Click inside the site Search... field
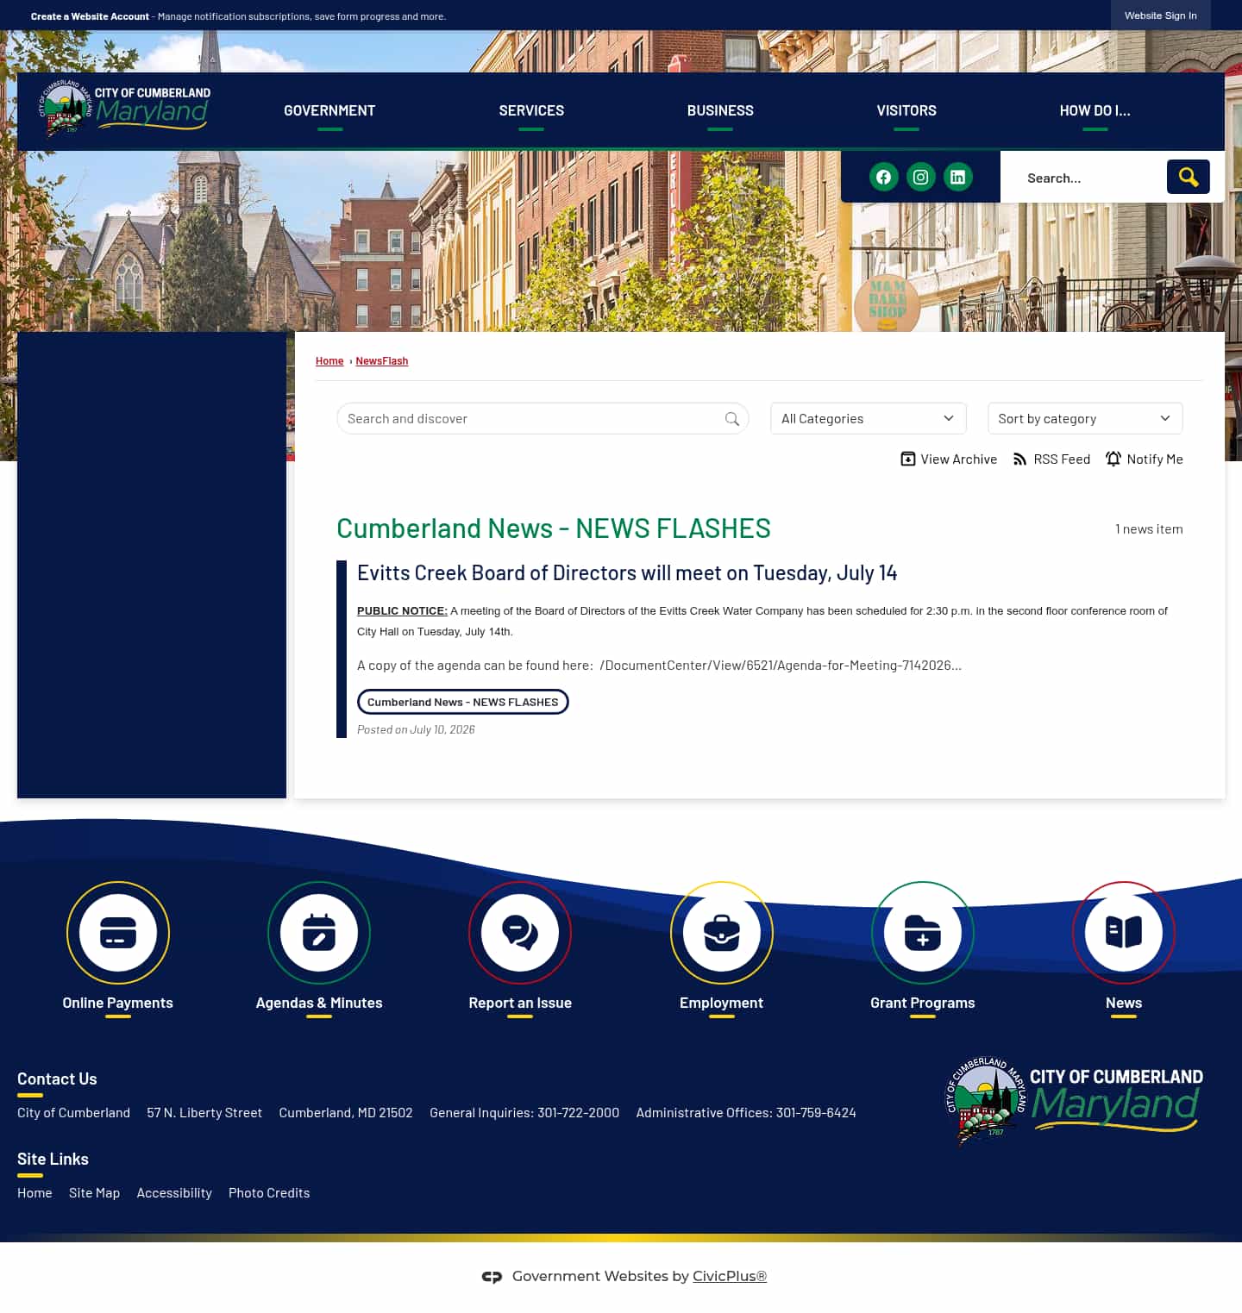This screenshot has height=1313, width=1242. [x=1083, y=178]
